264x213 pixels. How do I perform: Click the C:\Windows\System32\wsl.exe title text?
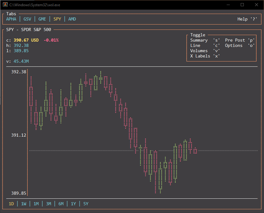[35, 5]
